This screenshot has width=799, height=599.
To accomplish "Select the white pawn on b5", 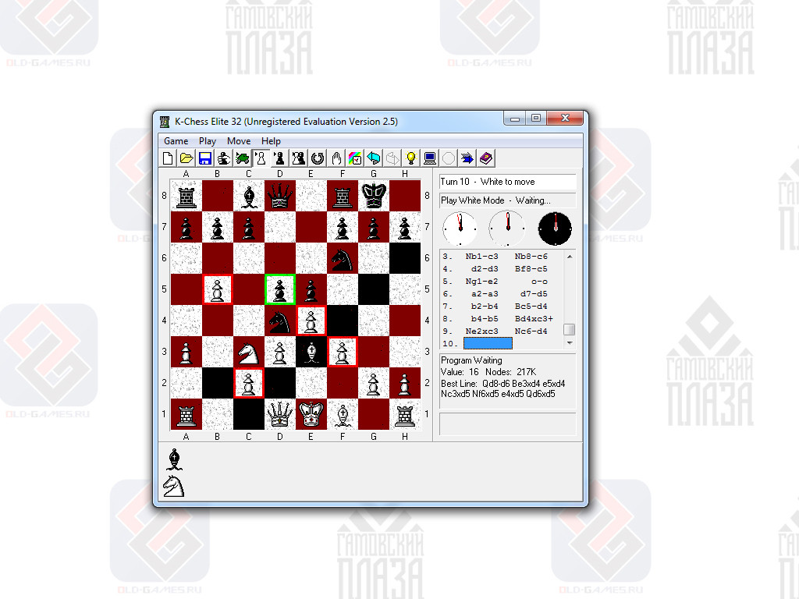I will tap(218, 289).
